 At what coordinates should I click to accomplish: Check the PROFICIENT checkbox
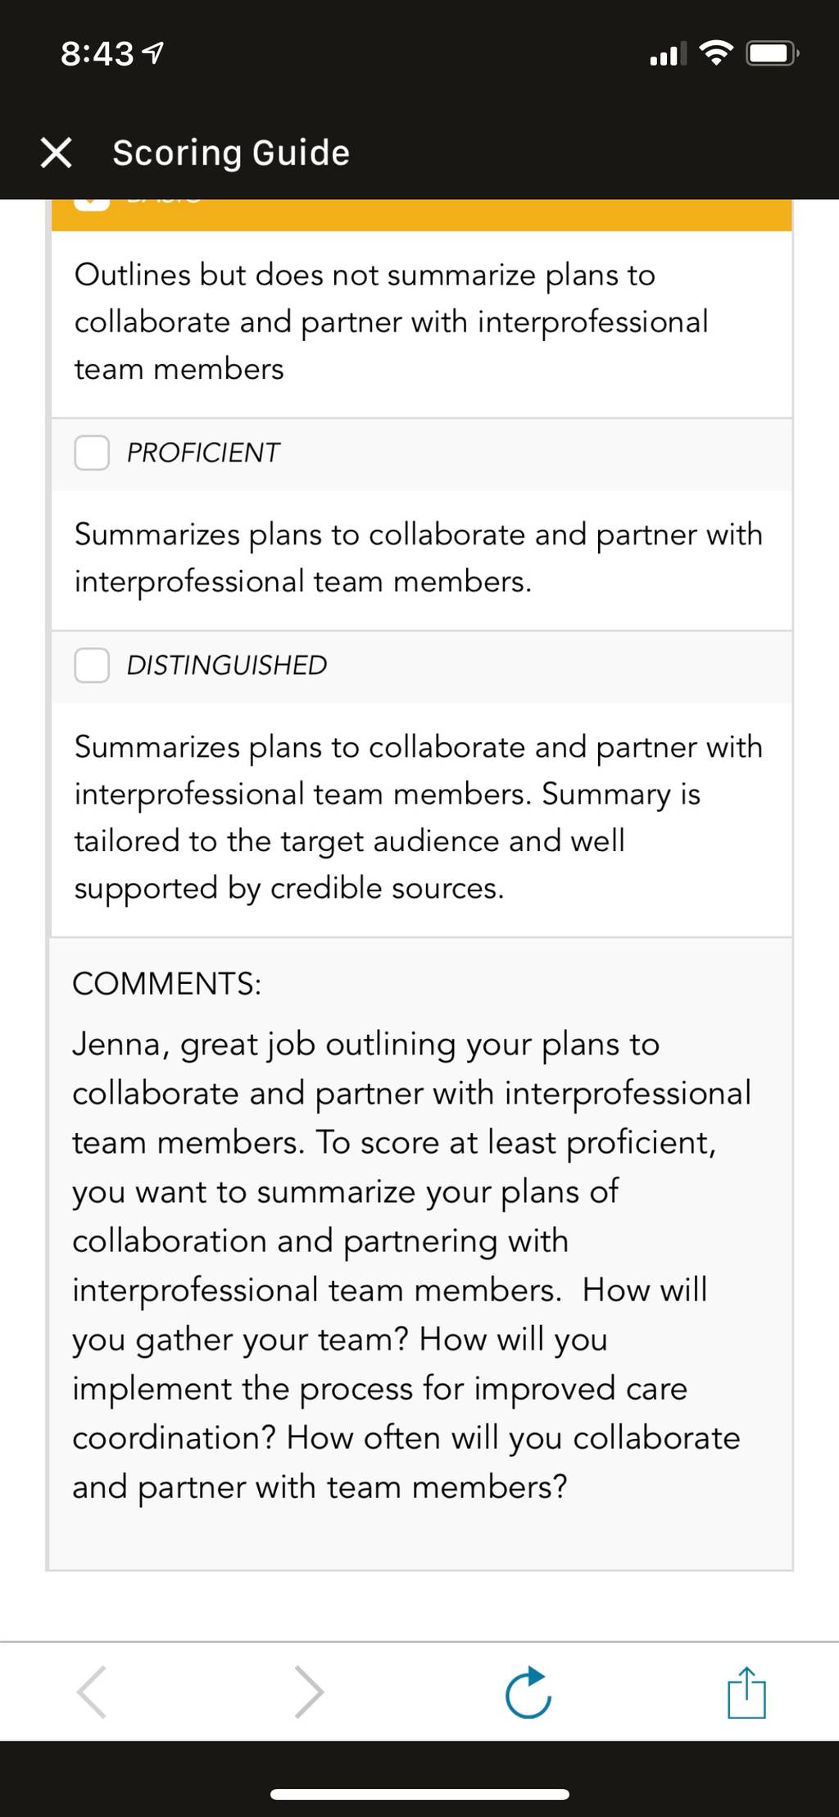(x=93, y=453)
